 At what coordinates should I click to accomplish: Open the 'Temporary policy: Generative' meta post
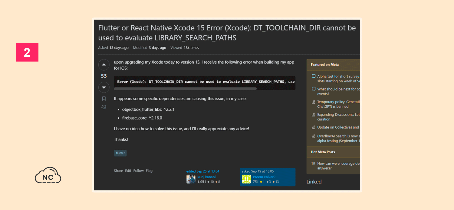pyautogui.click(x=338, y=104)
